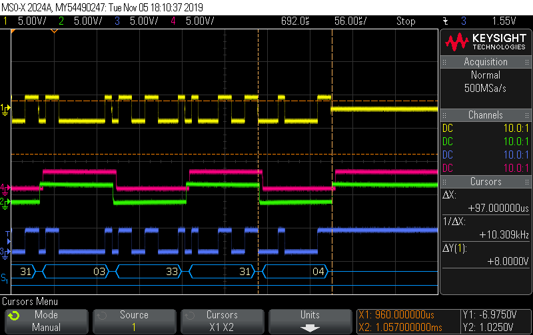Click the 692.0 µs delay value
Image resolution: width=533 pixels, height=335 pixels.
click(x=295, y=21)
